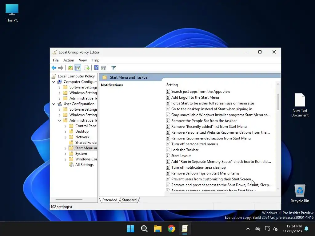This screenshot has height=236, width=315.
Task: Switch to the Standard tab
Action: (x=129, y=200)
